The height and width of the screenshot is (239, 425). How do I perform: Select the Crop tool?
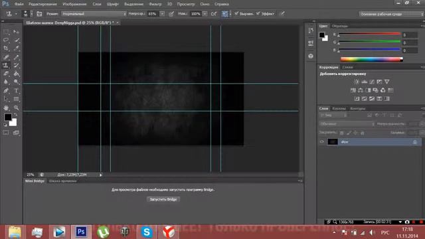click(x=6, y=48)
